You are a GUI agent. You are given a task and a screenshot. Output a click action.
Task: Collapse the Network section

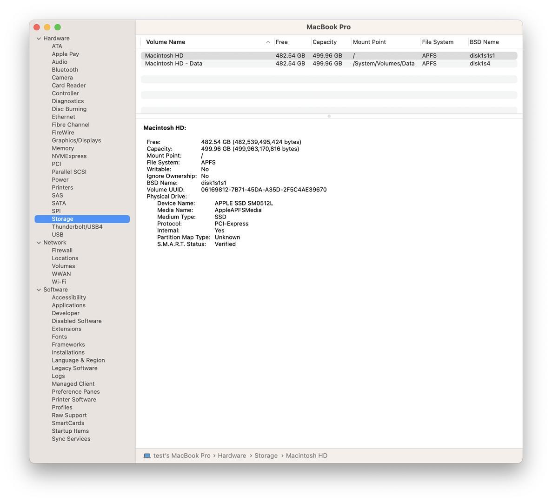pos(39,242)
